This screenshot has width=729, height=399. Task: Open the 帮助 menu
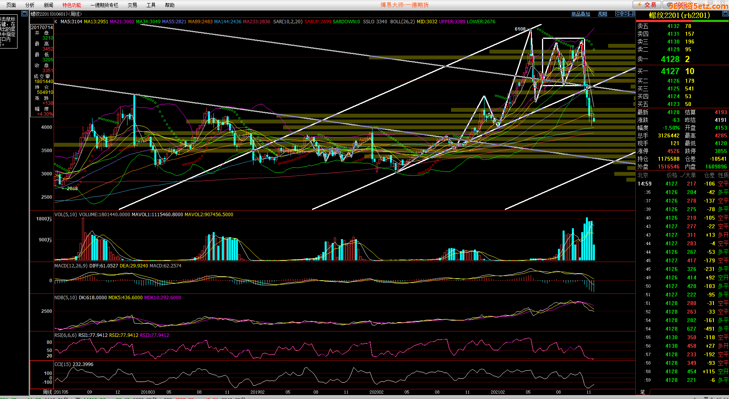170,5
